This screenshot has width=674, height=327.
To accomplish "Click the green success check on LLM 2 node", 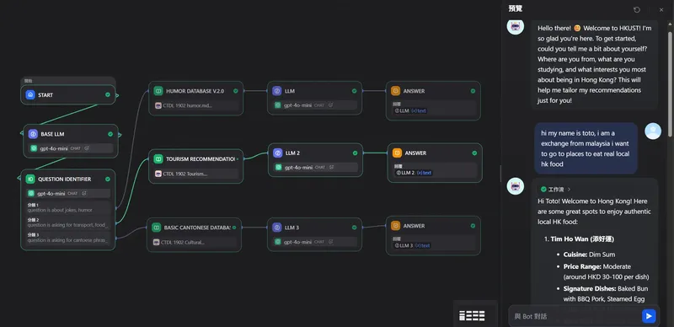I will [355, 153].
